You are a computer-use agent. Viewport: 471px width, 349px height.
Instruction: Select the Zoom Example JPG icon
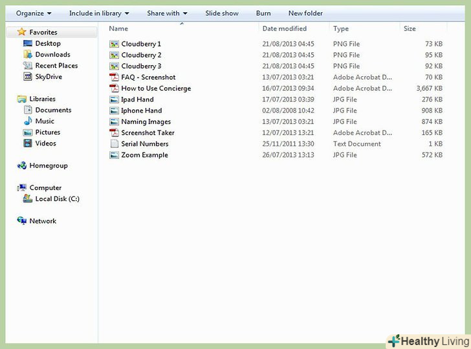click(114, 155)
